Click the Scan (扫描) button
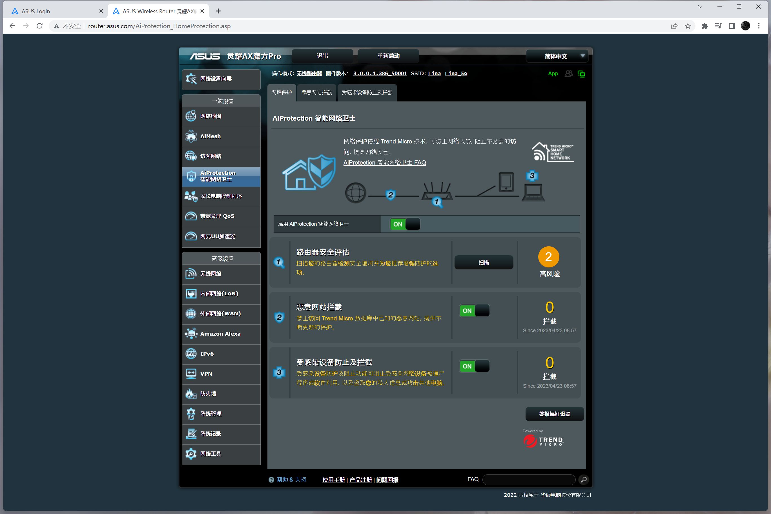The height and width of the screenshot is (514, 771). tap(484, 262)
